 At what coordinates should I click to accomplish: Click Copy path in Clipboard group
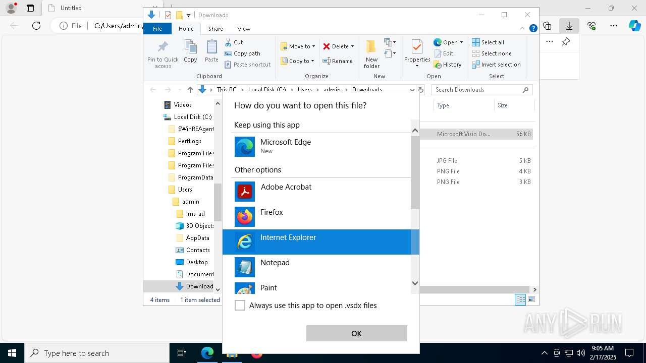click(x=242, y=53)
